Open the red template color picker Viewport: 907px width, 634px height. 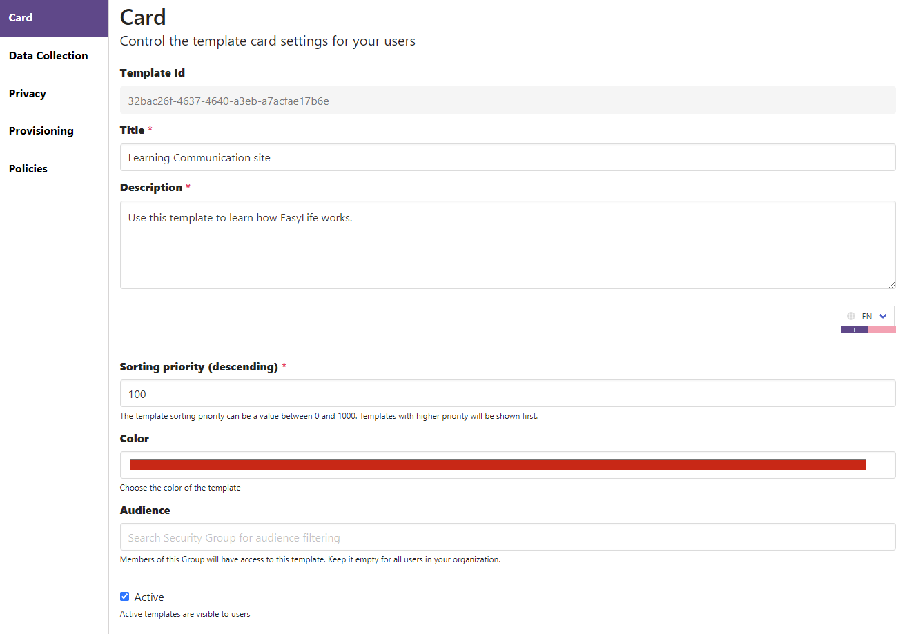point(497,465)
